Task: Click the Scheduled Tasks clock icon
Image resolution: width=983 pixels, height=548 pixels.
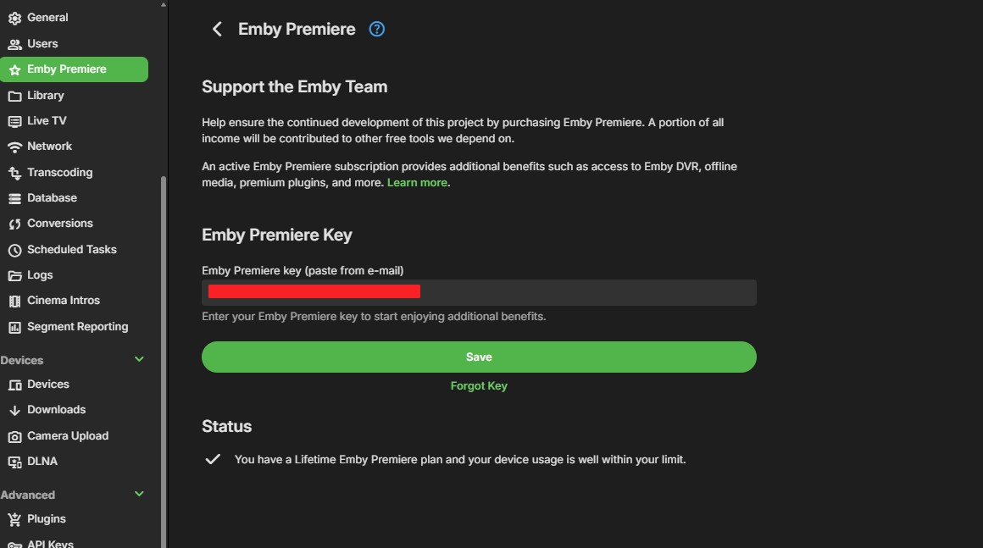Action: pos(14,250)
